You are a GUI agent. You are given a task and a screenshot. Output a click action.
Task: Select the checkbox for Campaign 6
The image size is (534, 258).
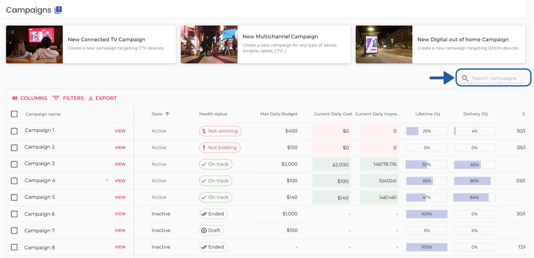point(14,214)
